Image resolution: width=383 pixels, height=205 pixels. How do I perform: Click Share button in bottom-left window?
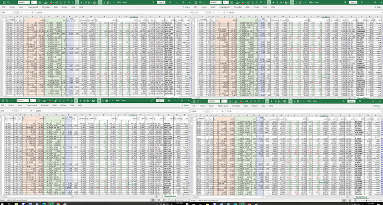(x=185, y=106)
